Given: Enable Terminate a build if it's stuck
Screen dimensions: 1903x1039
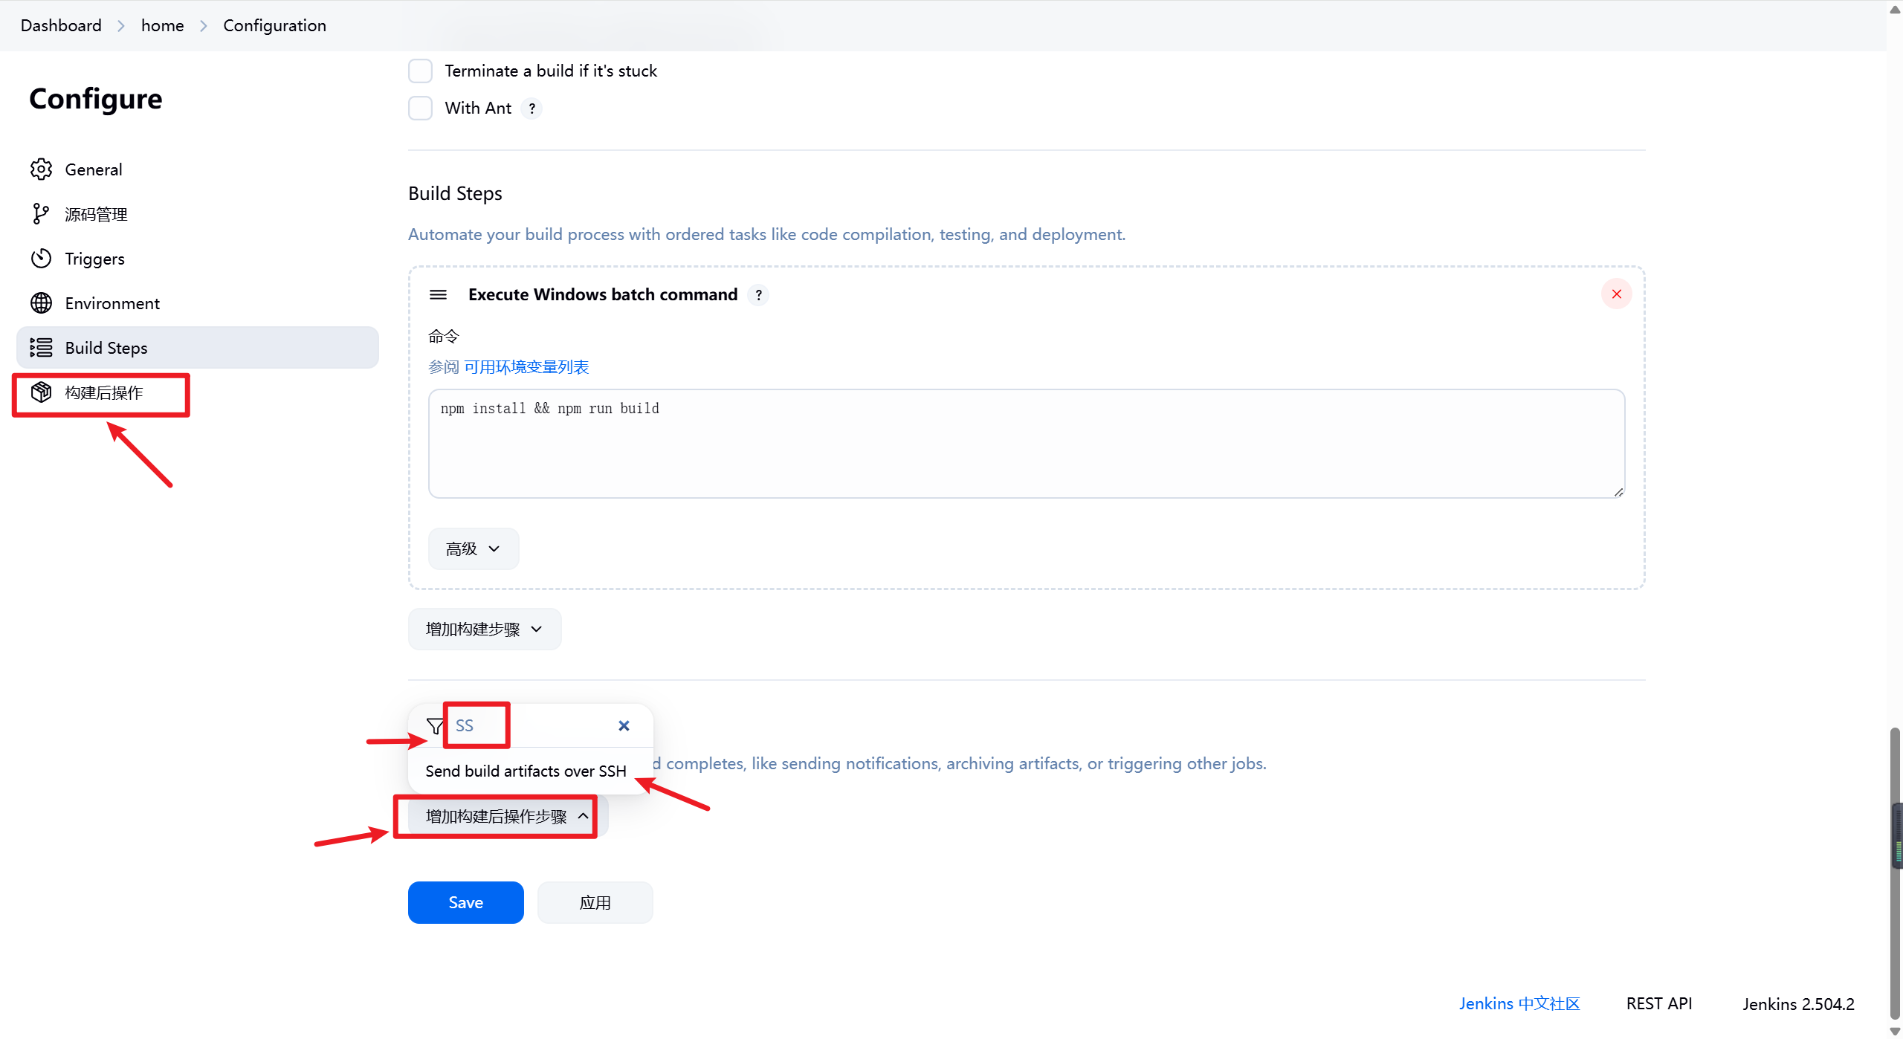Looking at the screenshot, I should pos(421,71).
